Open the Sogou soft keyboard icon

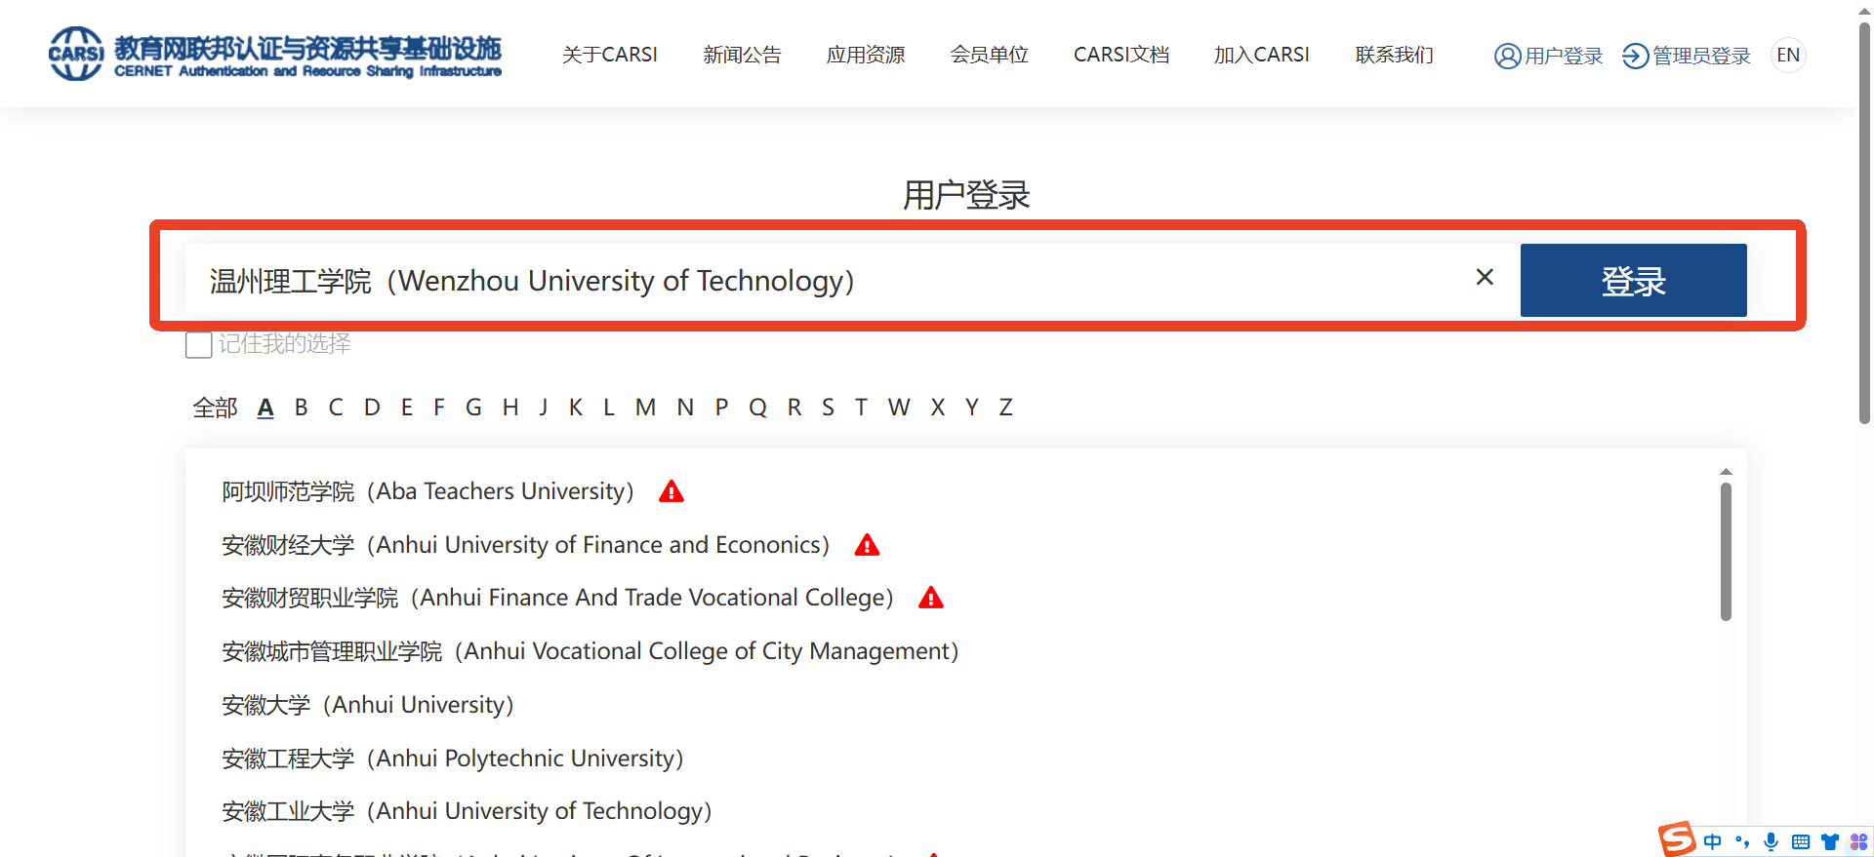pyautogui.click(x=1801, y=841)
